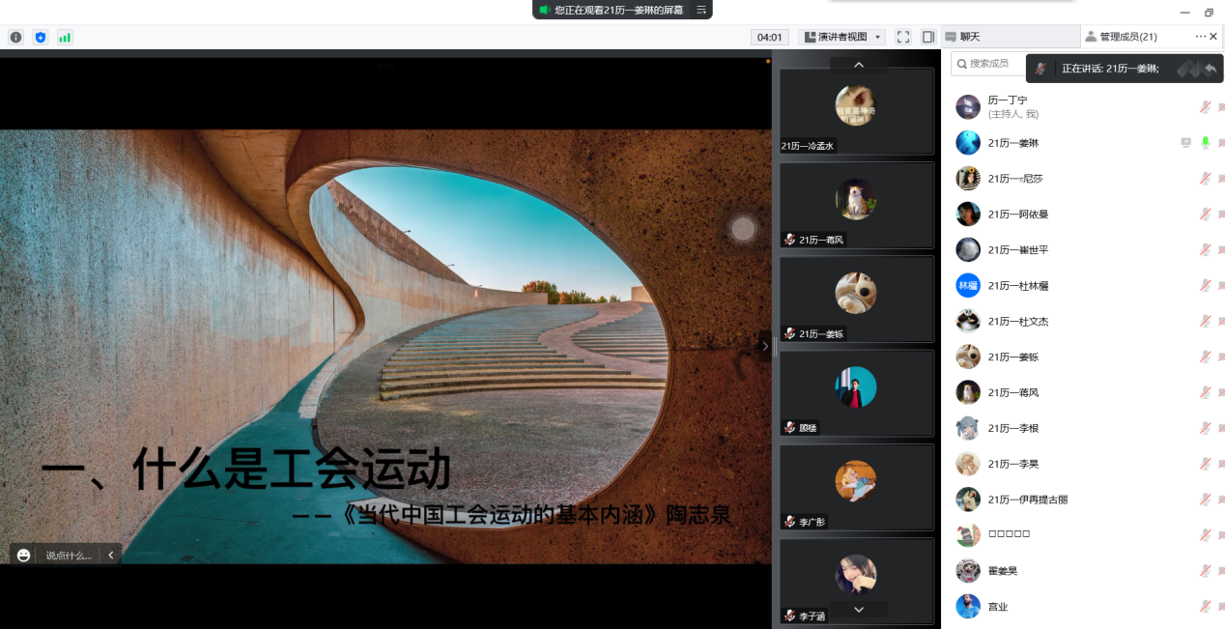The height and width of the screenshot is (629, 1225).
Task: Open the green network signal indicator
Action: click(x=65, y=37)
